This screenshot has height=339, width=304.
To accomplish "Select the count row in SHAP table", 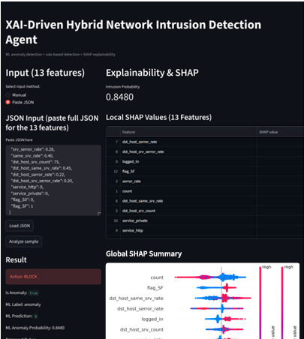I will point(205,191).
